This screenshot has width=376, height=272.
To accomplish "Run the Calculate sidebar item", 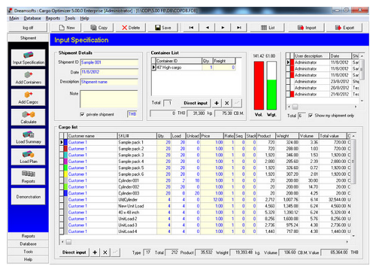I will [x=29, y=117].
